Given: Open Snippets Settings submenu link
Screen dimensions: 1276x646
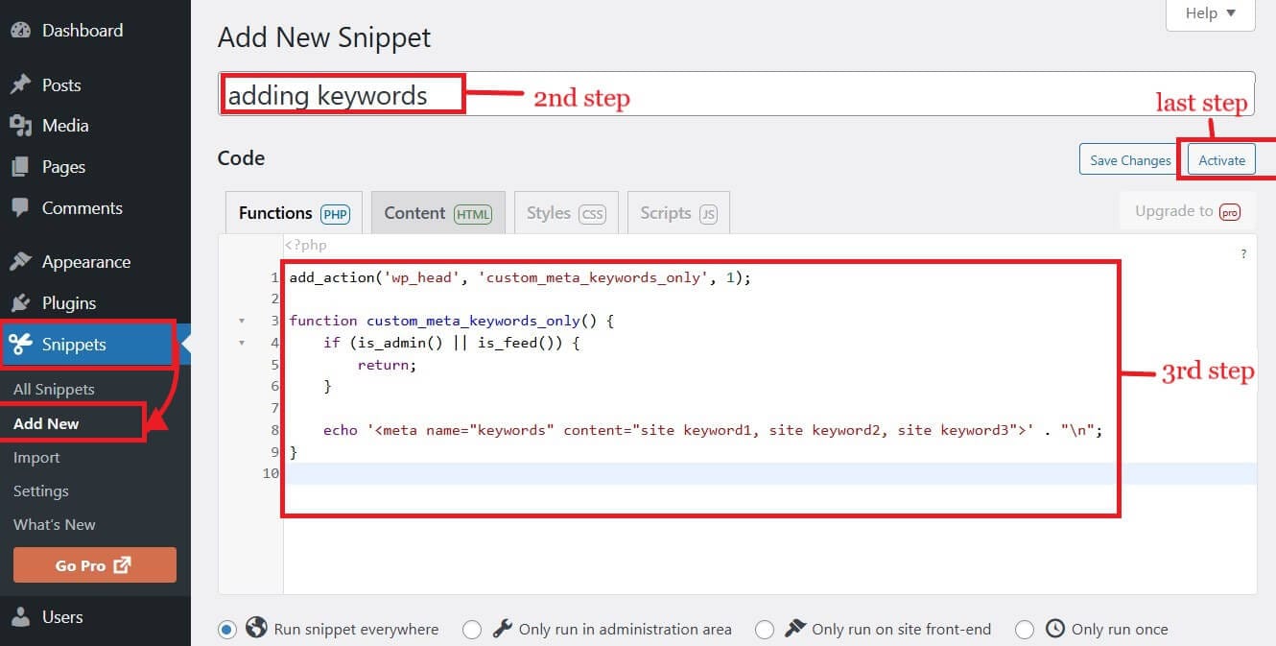Looking at the screenshot, I should [x=41, y=491].
